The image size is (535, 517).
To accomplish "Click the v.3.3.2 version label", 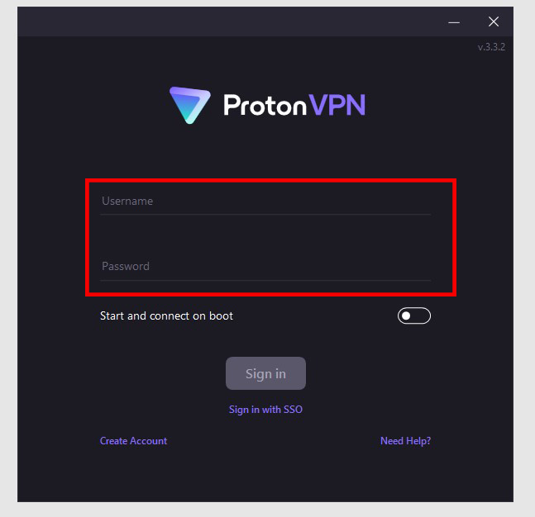I will (x=491, y=47).
